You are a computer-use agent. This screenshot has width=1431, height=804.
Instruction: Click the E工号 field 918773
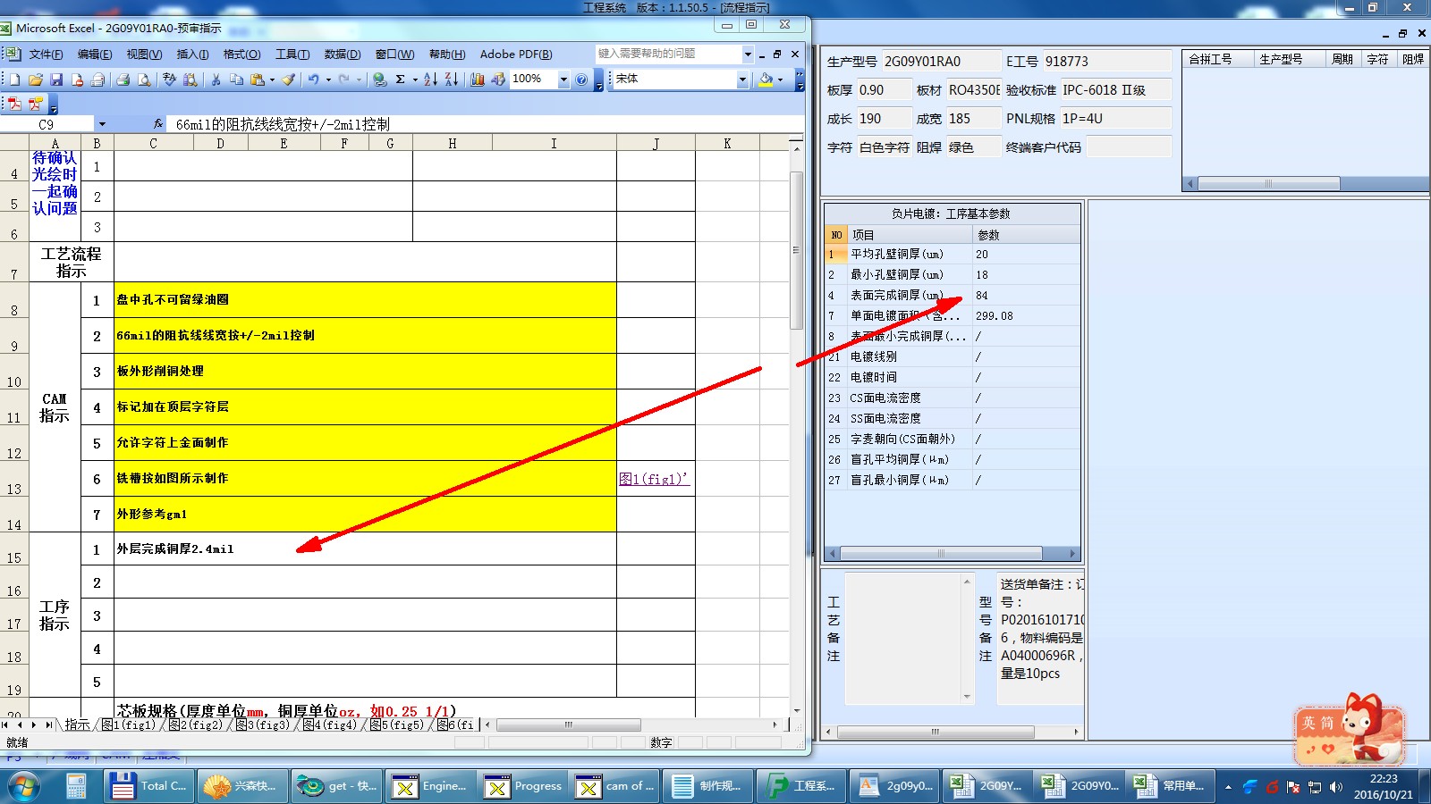point(1107,62)
